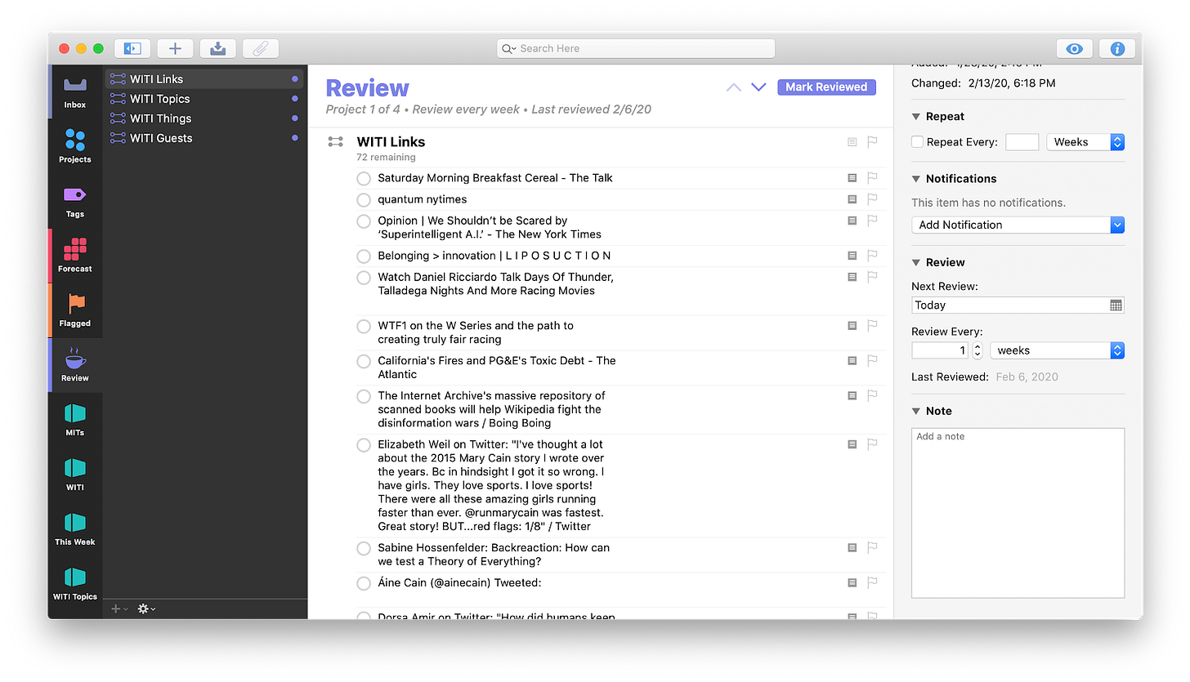
Task: Enable the Repeat Every checkbox
Action: [x=917, y=142]
